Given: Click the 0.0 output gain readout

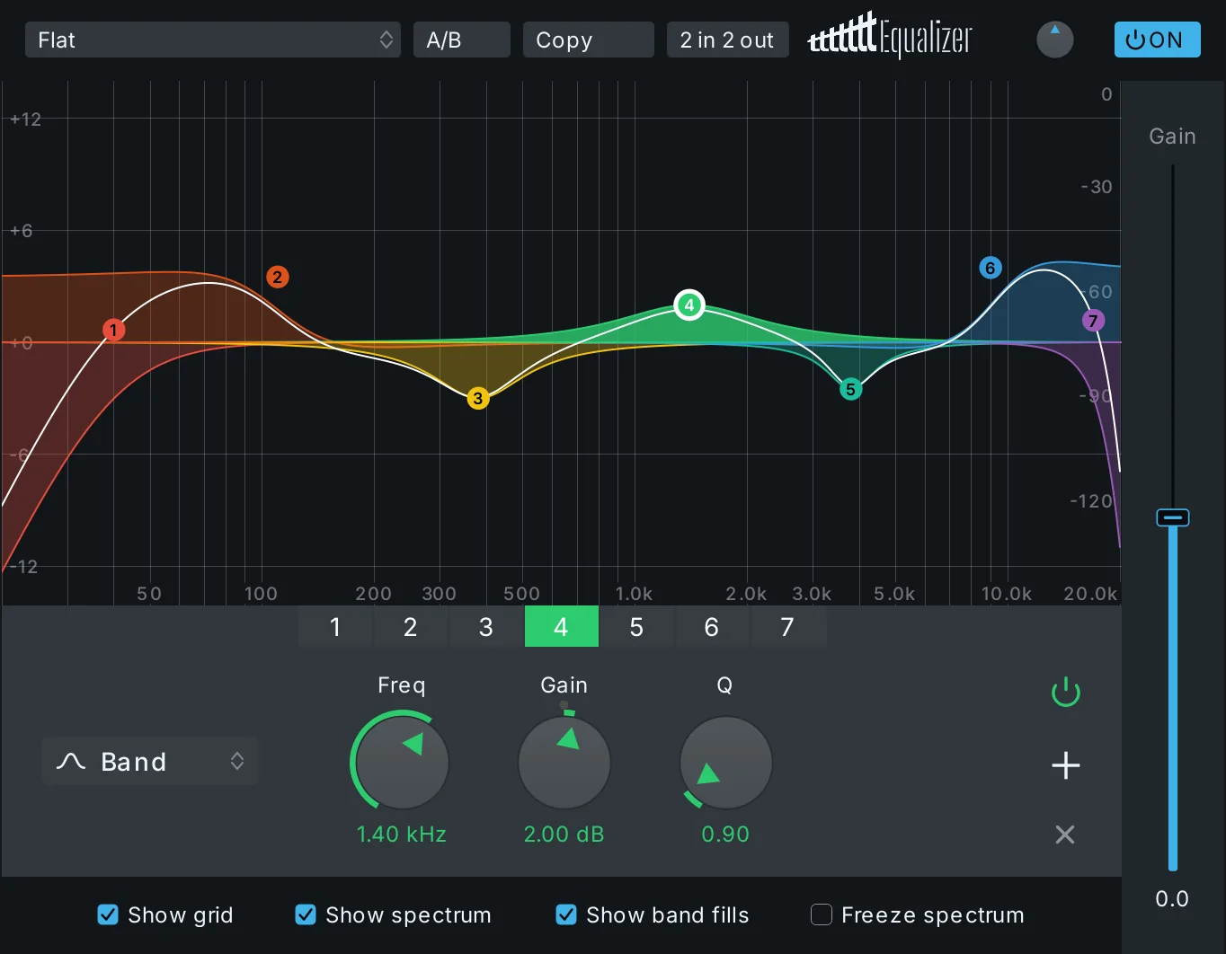Looking at the screenshot, I should pos(1172,899).
